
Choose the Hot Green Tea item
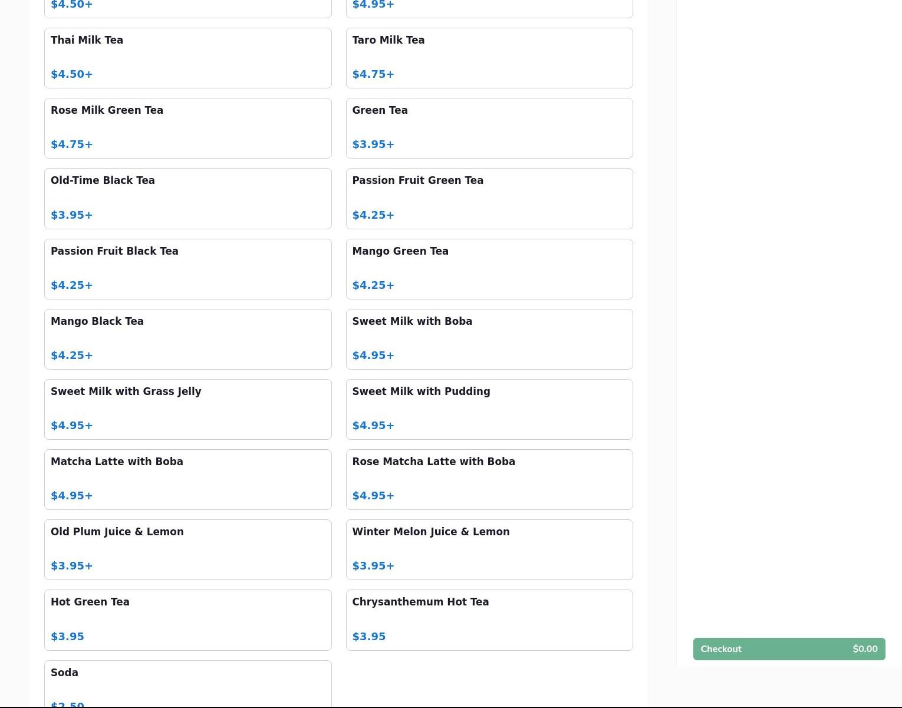click(x=187, y=620)
